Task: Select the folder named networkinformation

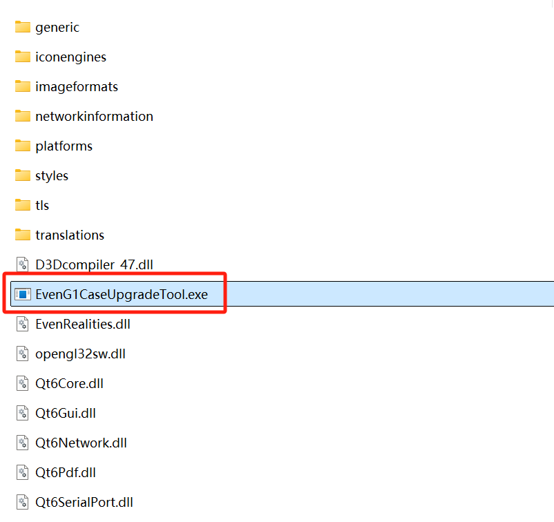Action: coord(95,116)
